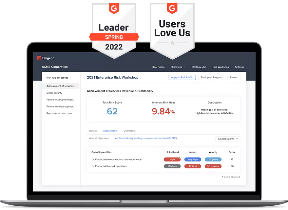The image size is (288, 210).
Task: Click the G2 Users Love Us badge
Action: click(172, 31)
